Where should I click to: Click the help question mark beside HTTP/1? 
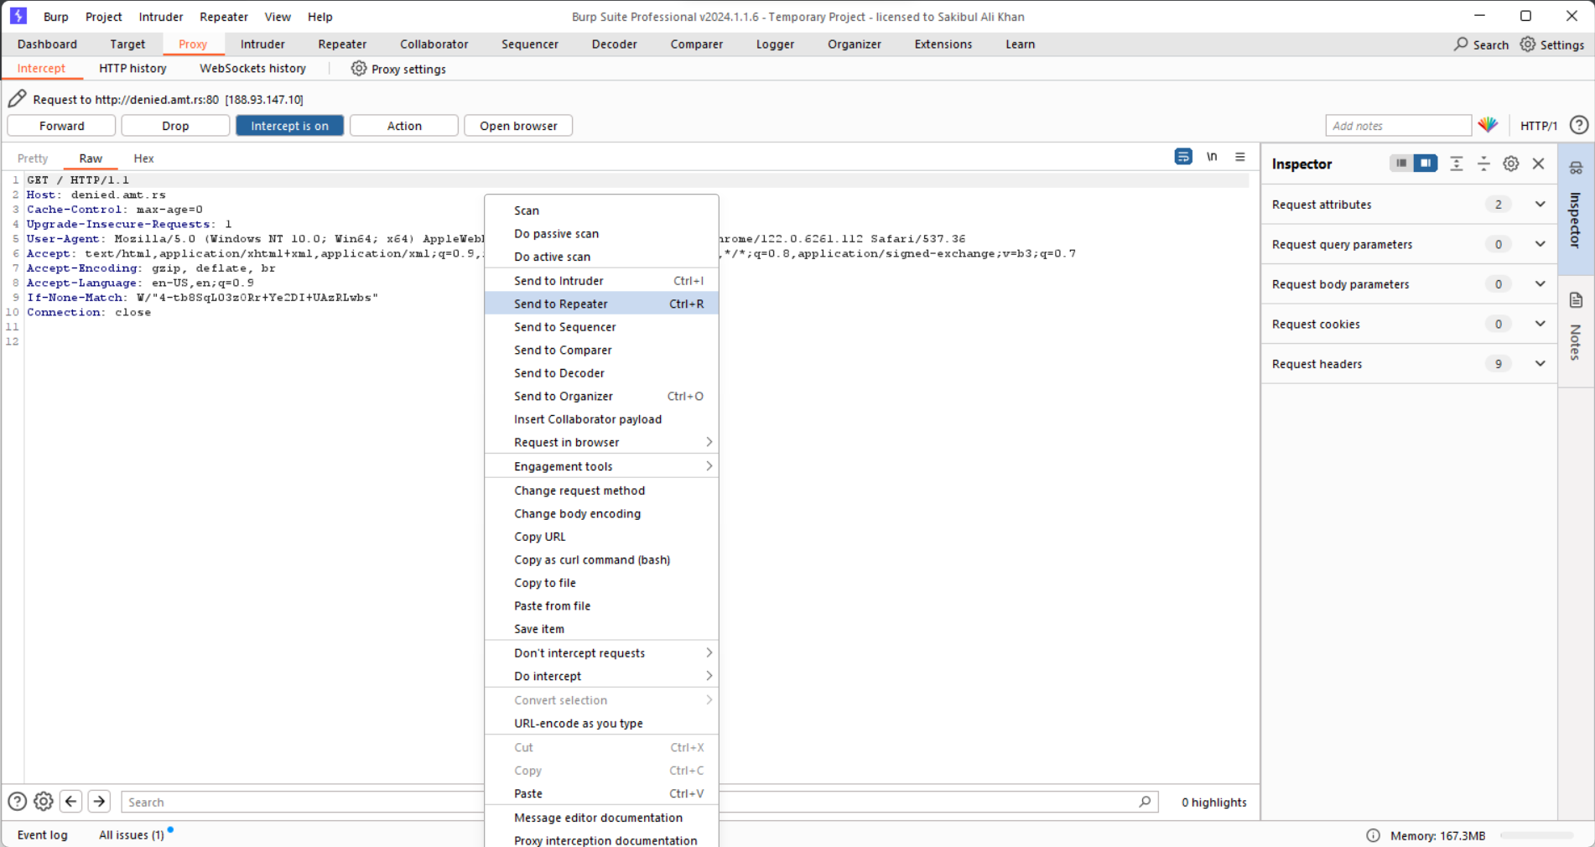tap(1578, 125)
